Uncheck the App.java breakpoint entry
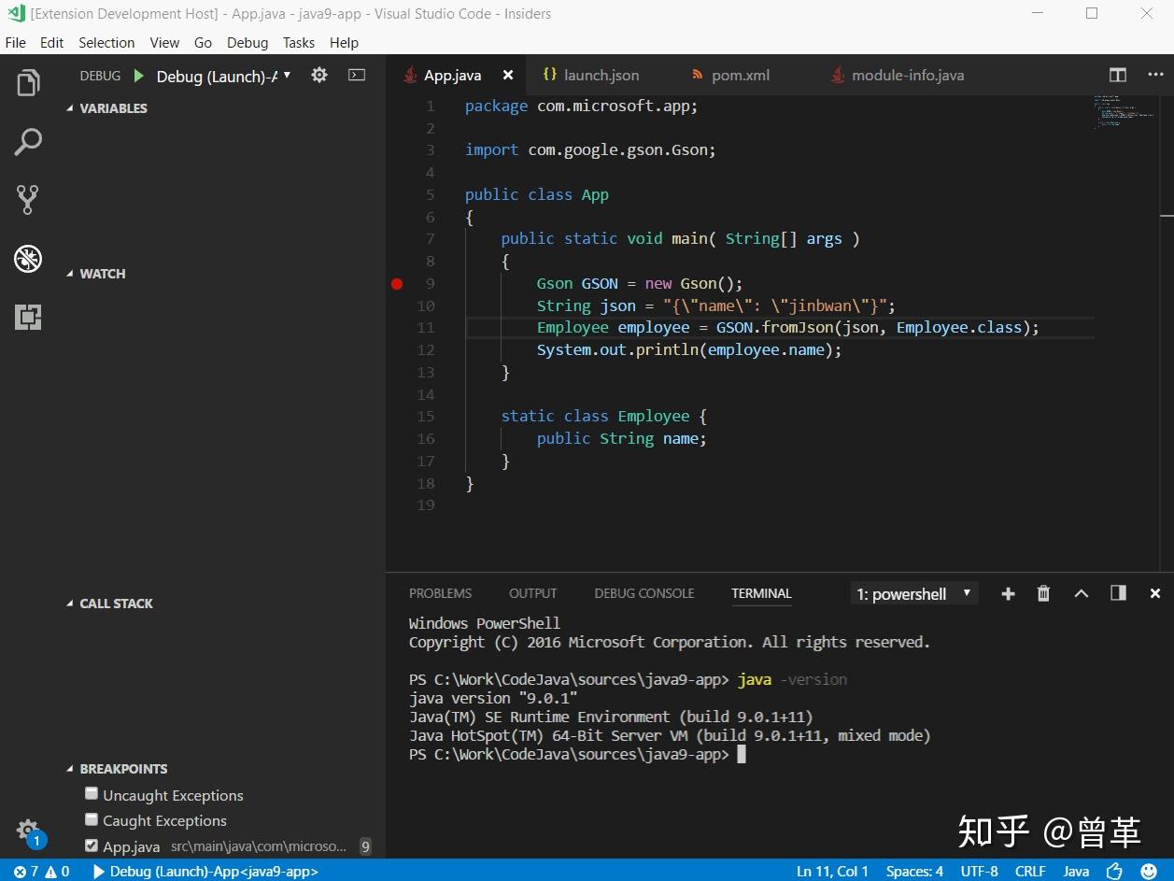Image resolution: width=1174 pixels, height=881 pixels. pos(92,846)
